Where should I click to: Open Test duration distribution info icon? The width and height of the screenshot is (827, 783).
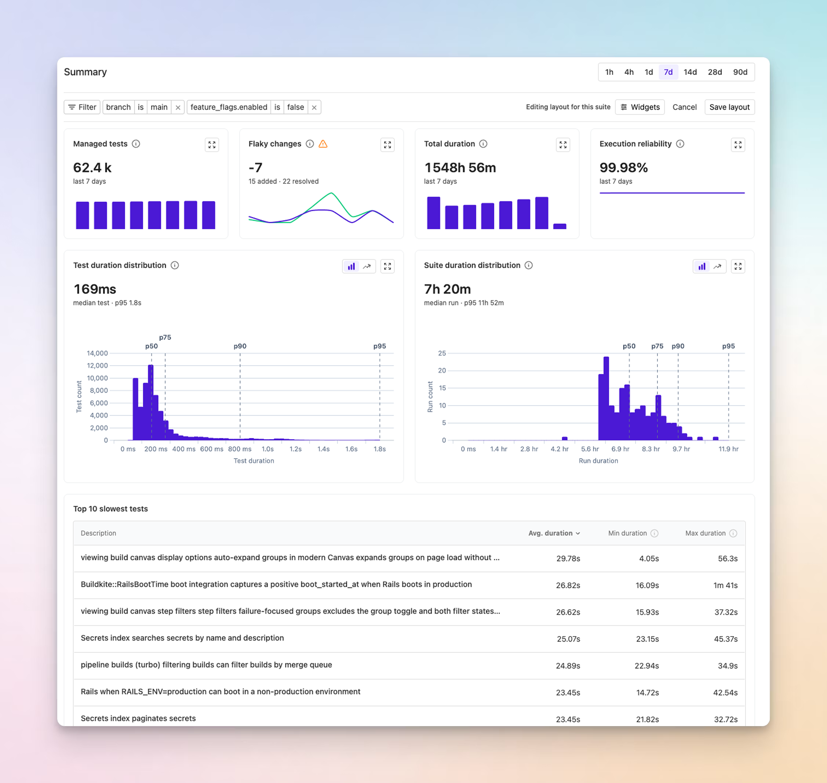pyautogui.click(x=175, y=265)
